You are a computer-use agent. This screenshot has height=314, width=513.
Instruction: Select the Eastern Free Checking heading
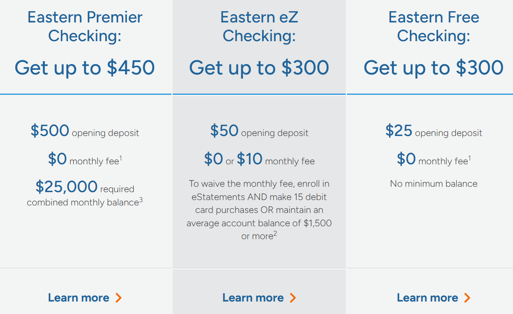434,27
